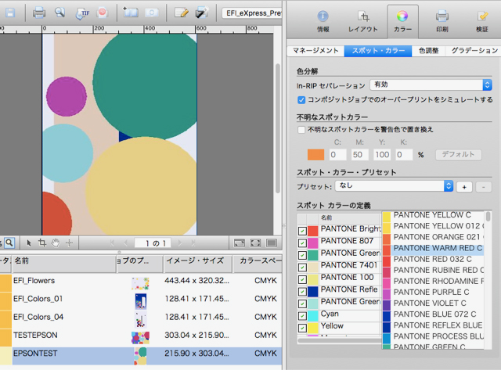Click the plus button beside the preset
This screenshot has width=501, height=370.
click(x=463, y=187)
